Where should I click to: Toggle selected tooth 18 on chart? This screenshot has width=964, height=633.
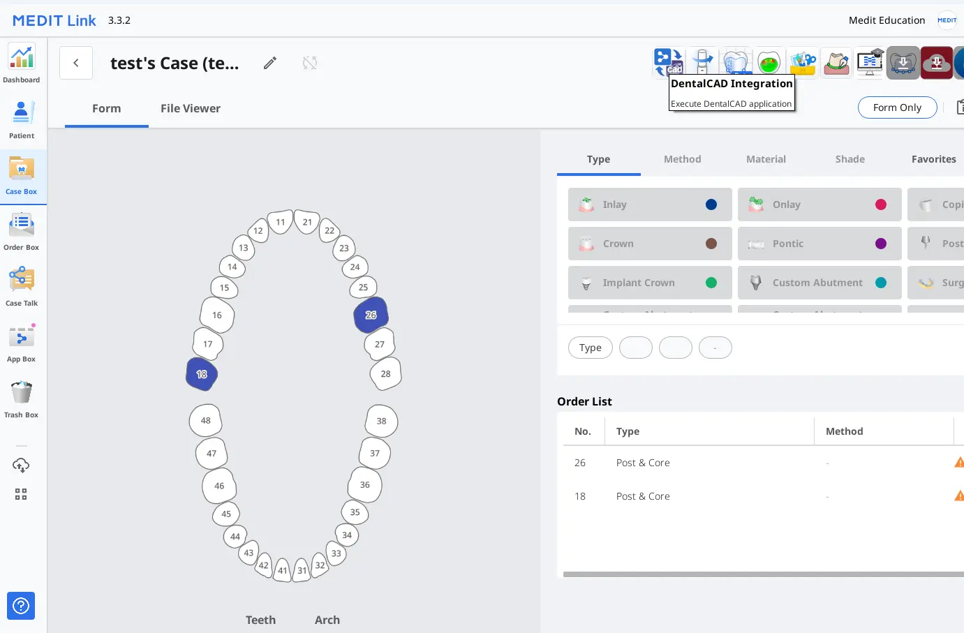click(x=202, y=374)
